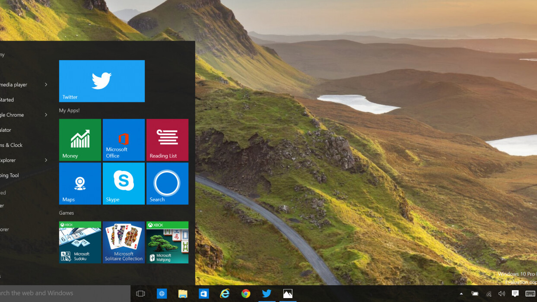Open the Reading List tile
The width and height of the screenshot is (537, 302).
tap(167, 140)
